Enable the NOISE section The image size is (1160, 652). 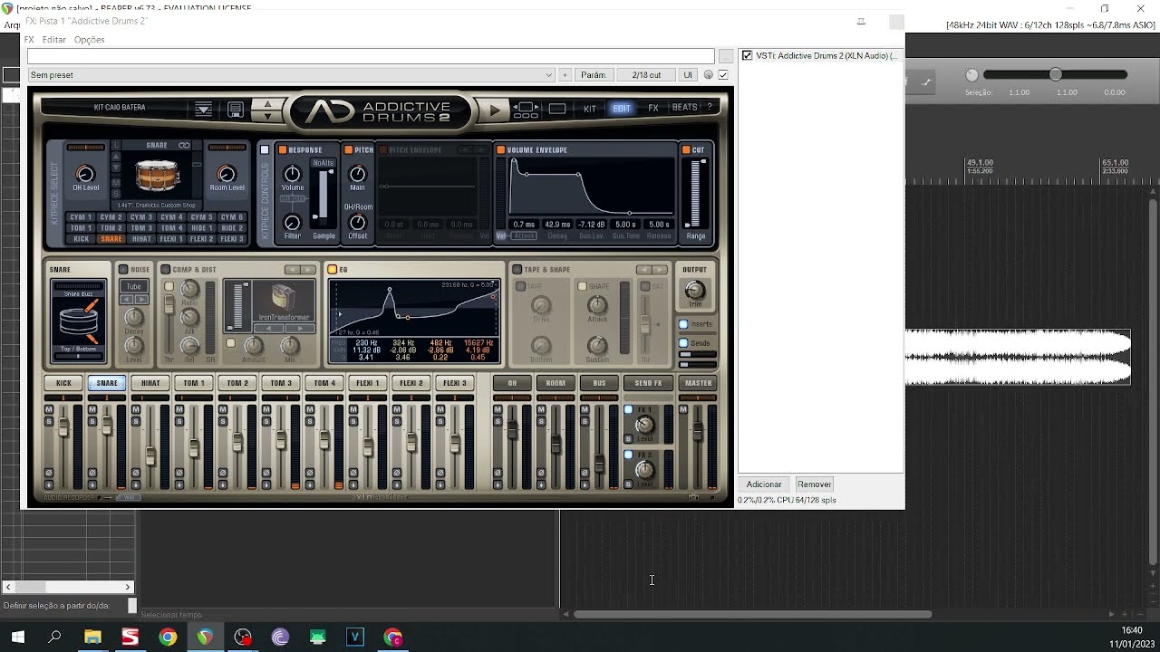coord(123,270)
